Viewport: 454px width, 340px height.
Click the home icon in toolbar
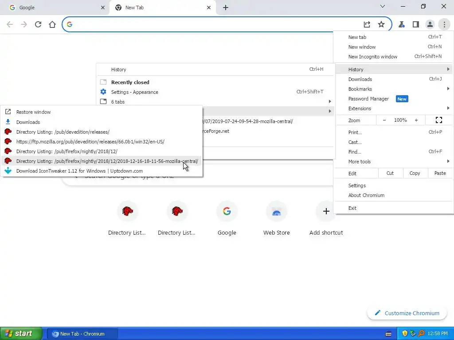52,24
